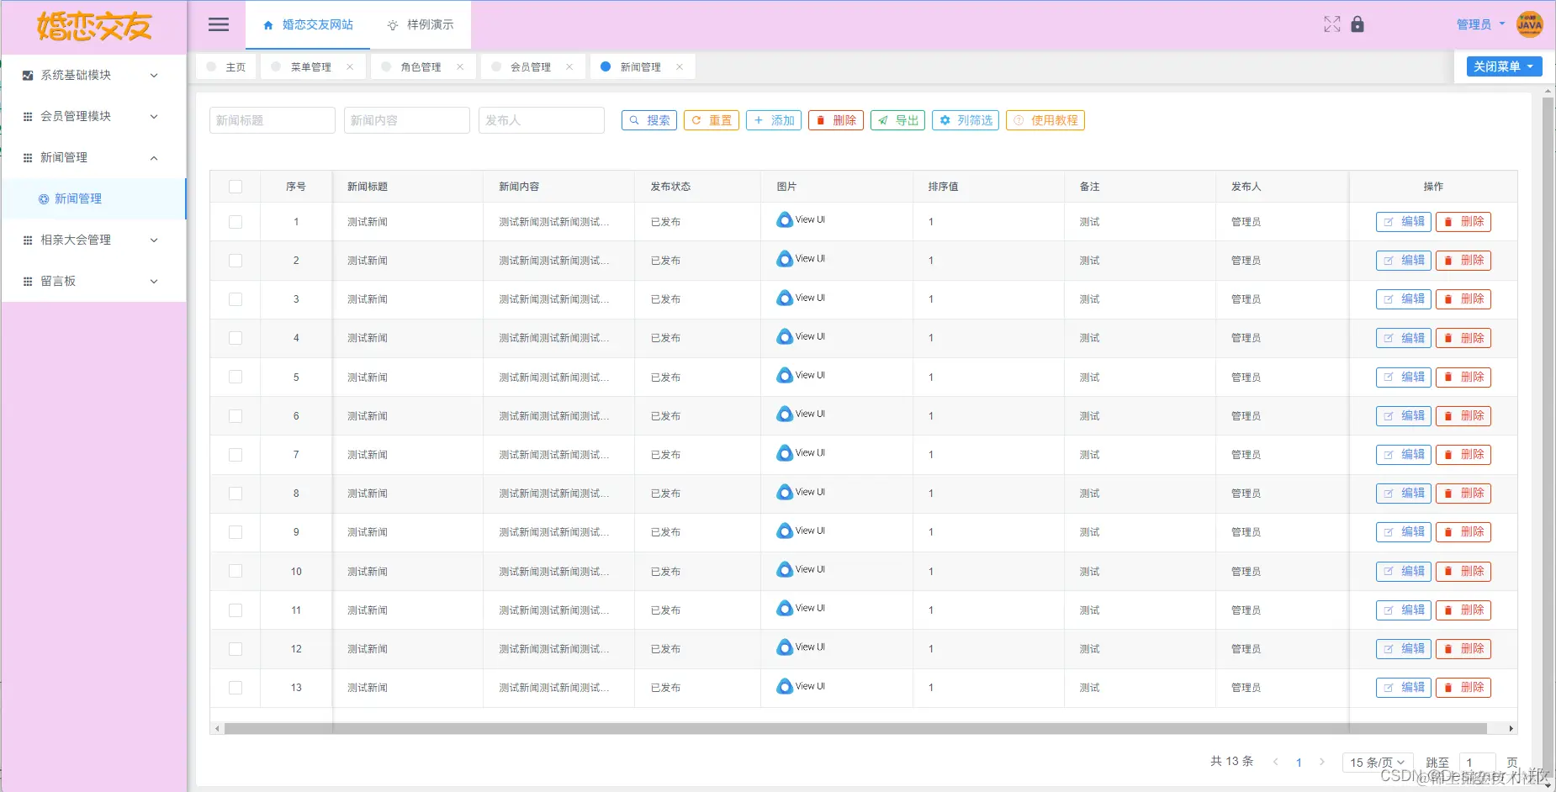1556x792 pixels.
Task: Click the home icon beside 婚恋交友网站
Action: tap(268, 25)
